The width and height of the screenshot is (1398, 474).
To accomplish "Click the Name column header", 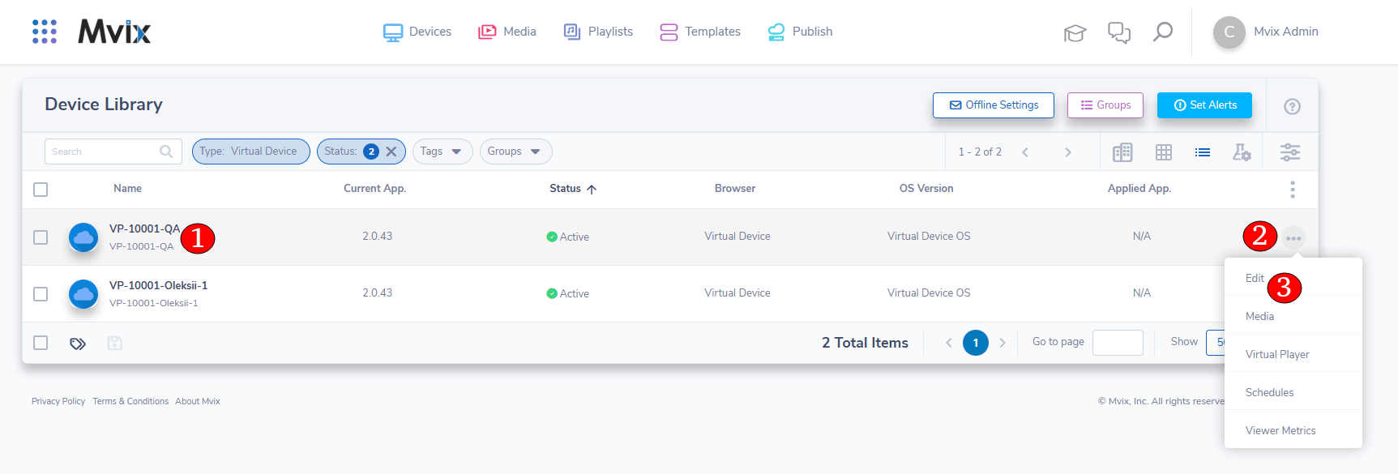I will click(x=127, y=188).
